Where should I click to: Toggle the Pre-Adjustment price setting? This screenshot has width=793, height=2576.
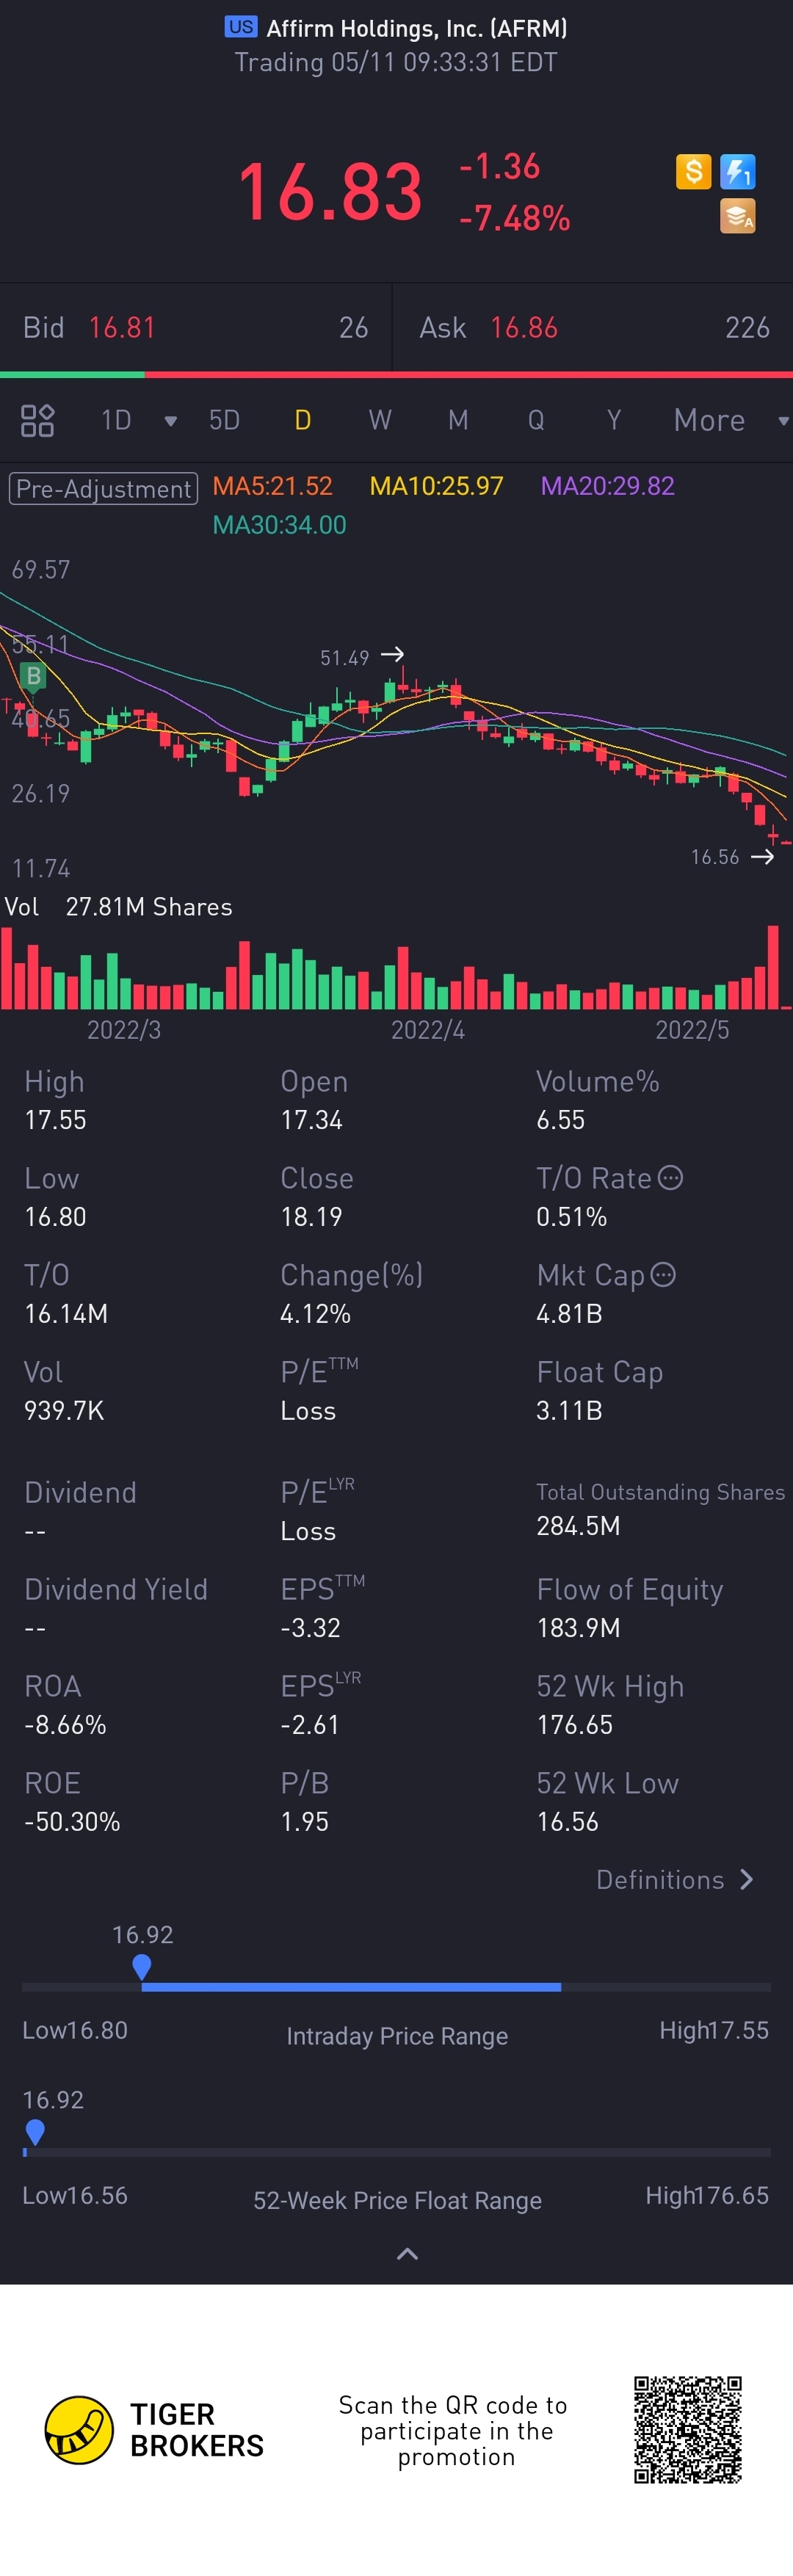[x=104, y=489]
